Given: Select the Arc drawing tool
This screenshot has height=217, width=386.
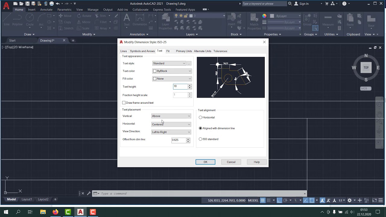Looking at the screenshot, I should tap(41, 20).
